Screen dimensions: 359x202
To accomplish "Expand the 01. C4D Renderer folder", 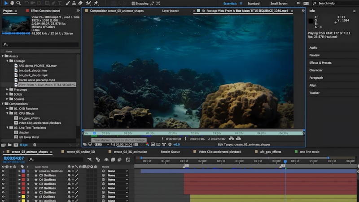I will [x=7, y=108].
